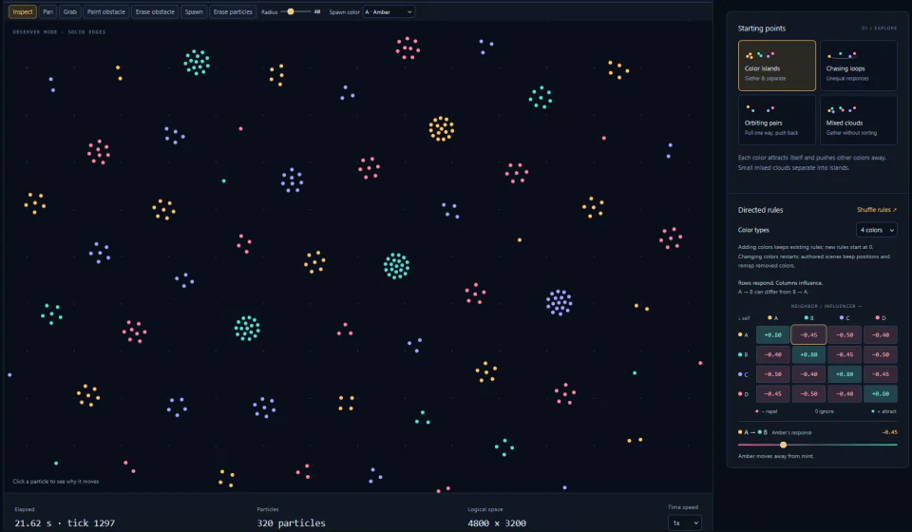Select rule cell row A column C

click(x=845, y=335)
